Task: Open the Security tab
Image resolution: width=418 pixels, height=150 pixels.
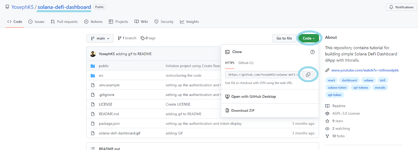Action: point(164,22)
